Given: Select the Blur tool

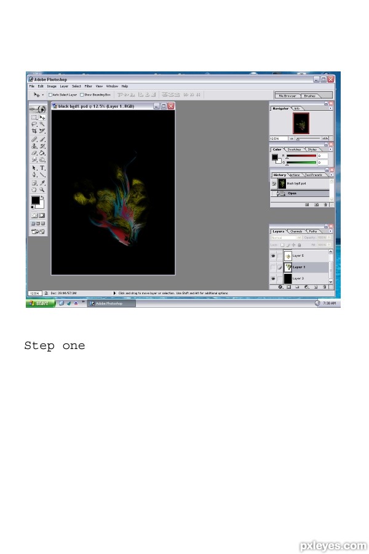Looking at the screenshot, I should (x=34, y=159).
